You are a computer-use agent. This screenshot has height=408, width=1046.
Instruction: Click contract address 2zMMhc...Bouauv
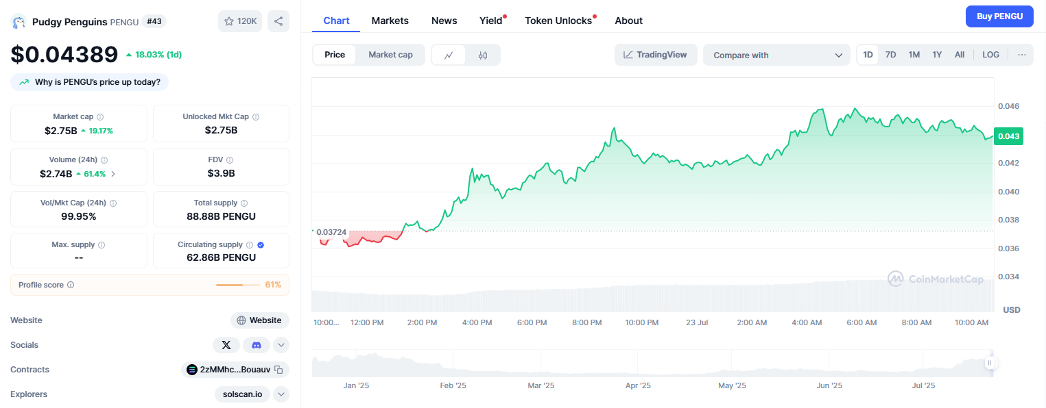(x=235, y=370)
